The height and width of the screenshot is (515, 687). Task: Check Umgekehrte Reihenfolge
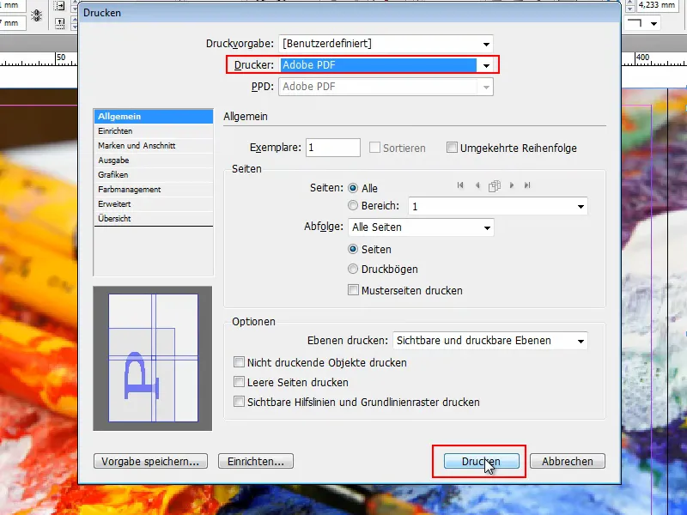point(452,148)
